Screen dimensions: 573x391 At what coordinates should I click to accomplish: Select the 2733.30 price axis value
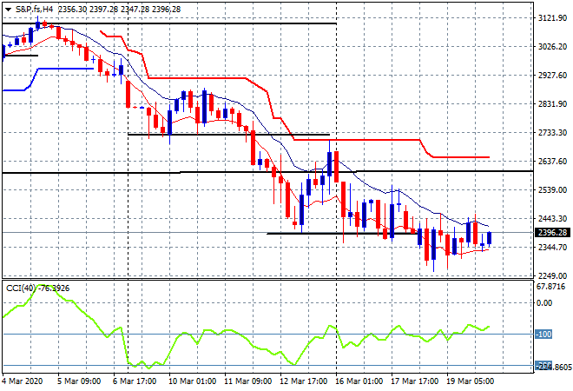click(552, 132)
